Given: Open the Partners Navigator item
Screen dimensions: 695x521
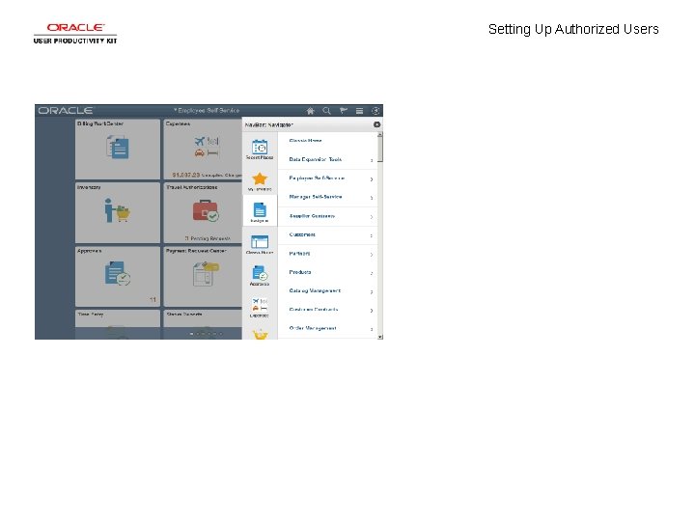Looking at the screenshot, I should [x=327, y=254].
